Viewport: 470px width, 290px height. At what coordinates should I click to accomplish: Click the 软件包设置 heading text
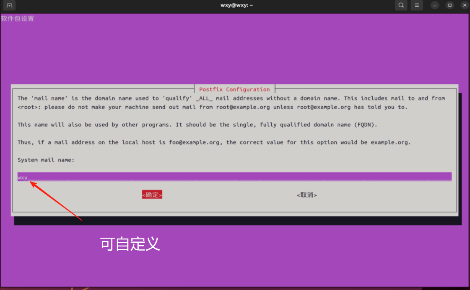click(17, 18)
